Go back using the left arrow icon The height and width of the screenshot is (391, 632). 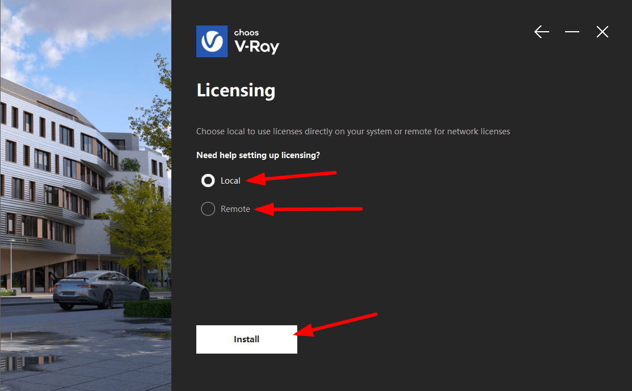click(541, 32)
